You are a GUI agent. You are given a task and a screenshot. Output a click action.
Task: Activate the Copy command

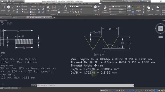click(x=24, y=9)
